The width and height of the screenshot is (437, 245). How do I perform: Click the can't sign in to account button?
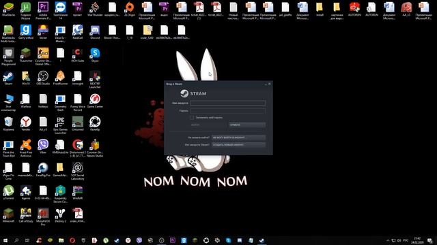click(238, 137)
